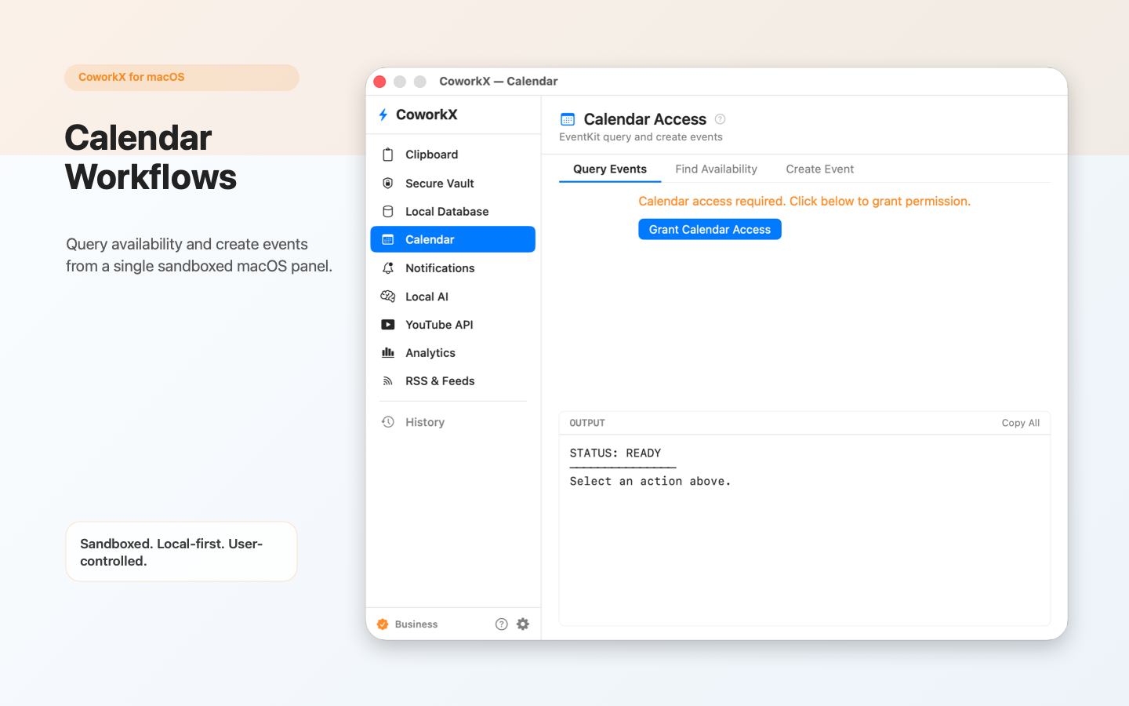Screen dimensions: 1129x706
Task: Click the calendar access required warning text
Action: (804, 201)
